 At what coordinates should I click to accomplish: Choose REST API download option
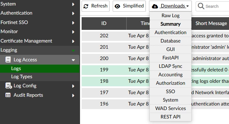point(170,117)
